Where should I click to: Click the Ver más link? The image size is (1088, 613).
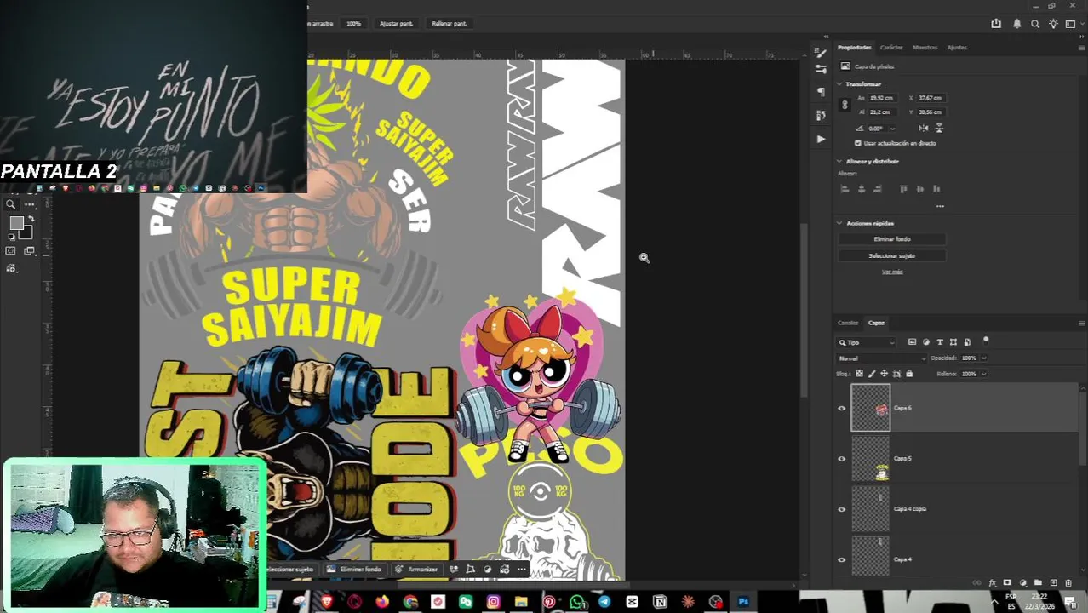tap(891, 272)
